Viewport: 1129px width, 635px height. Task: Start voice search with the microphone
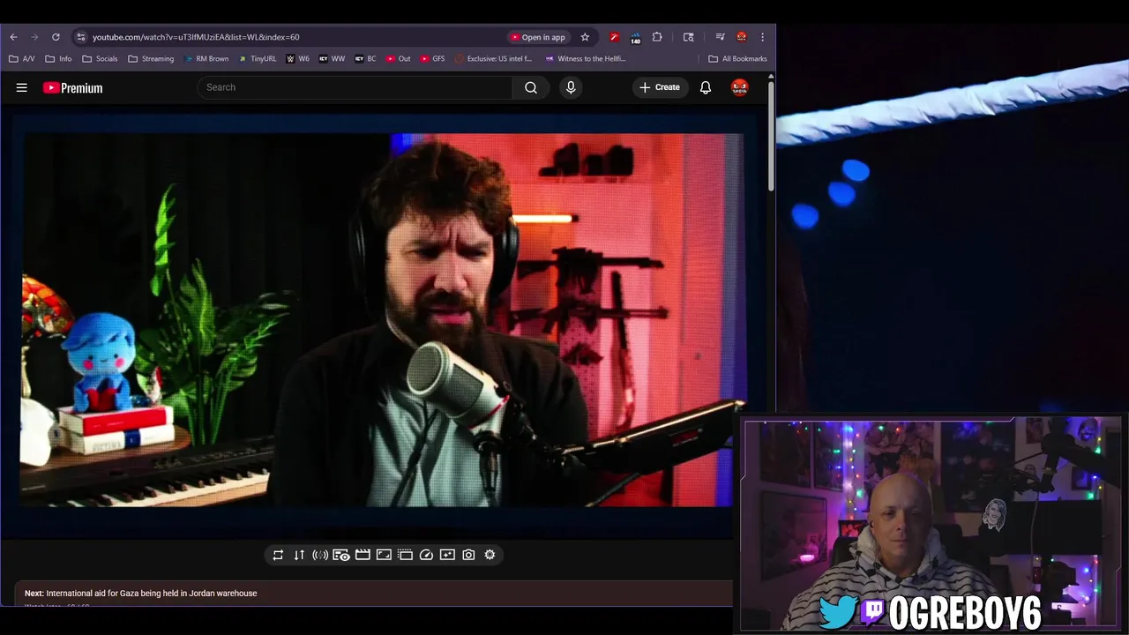pos(571,87)
